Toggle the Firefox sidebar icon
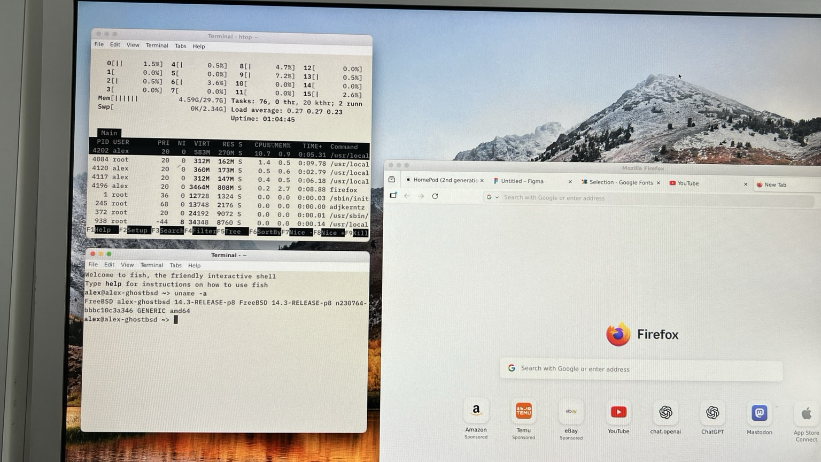 point(393,196)
